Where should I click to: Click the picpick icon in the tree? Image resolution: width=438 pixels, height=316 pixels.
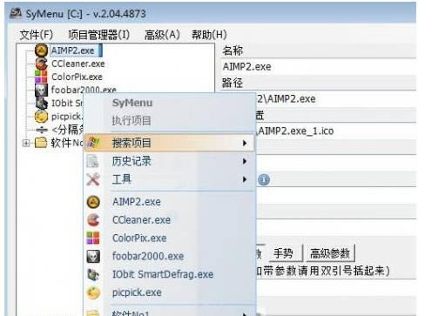tap(41, 117)
